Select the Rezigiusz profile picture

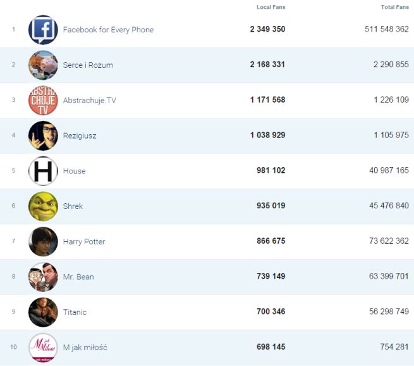click(43, 136)
